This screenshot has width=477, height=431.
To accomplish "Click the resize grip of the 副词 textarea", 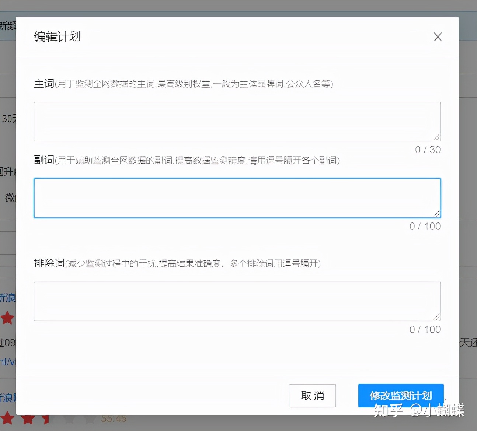I will point(437,214).
